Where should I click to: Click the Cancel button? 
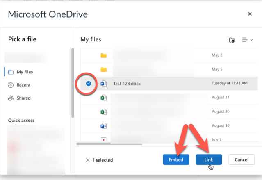[x=241, y=159]
